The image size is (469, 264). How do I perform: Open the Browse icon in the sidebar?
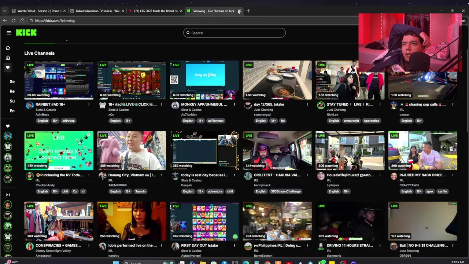pyautogui.click(x=8, y=58)
